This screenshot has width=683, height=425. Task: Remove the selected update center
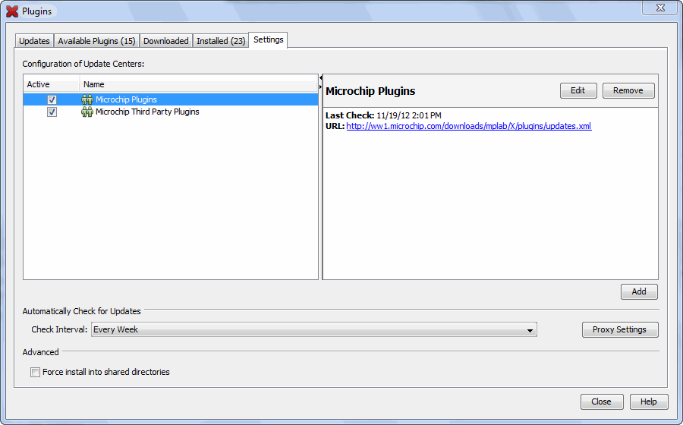(628, 90)
